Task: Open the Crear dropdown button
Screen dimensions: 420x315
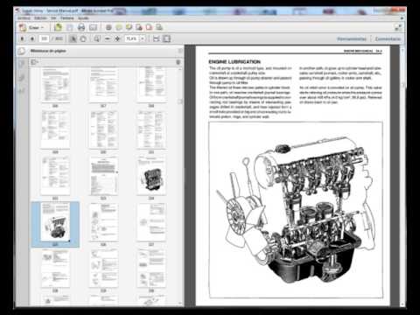Action: tap(31, 27)
